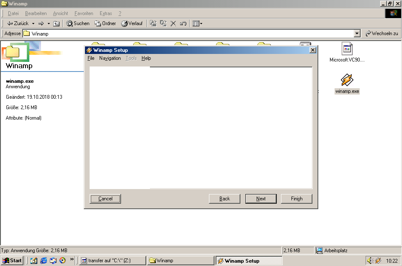Image resolution: width=402 pixels, height=266 pixels.
Task: Click the Start button
Action: (x=12, y=261)
